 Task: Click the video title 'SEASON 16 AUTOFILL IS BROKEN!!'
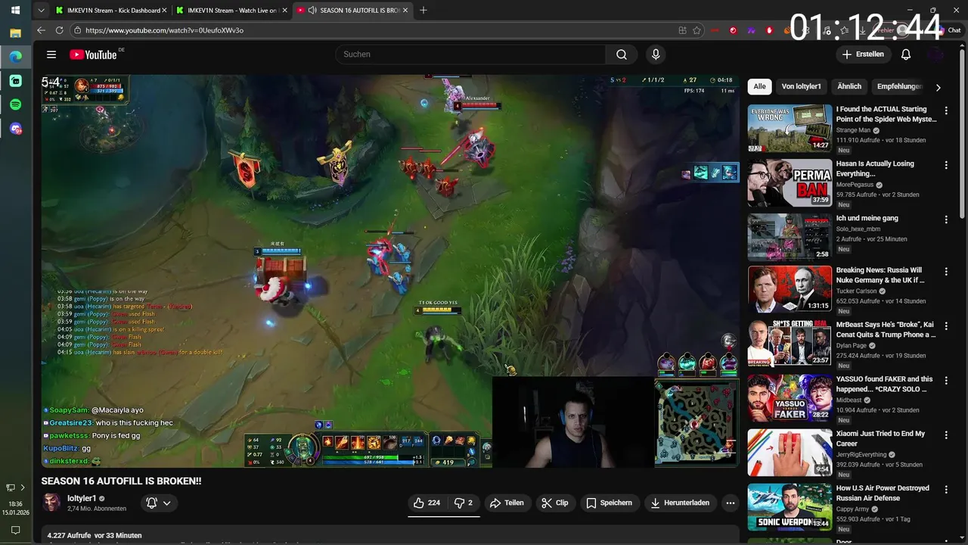[121, 481]
